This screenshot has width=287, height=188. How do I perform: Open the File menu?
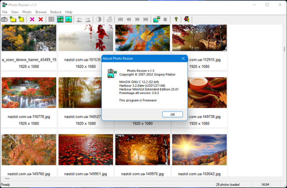(x=5, y=12)
